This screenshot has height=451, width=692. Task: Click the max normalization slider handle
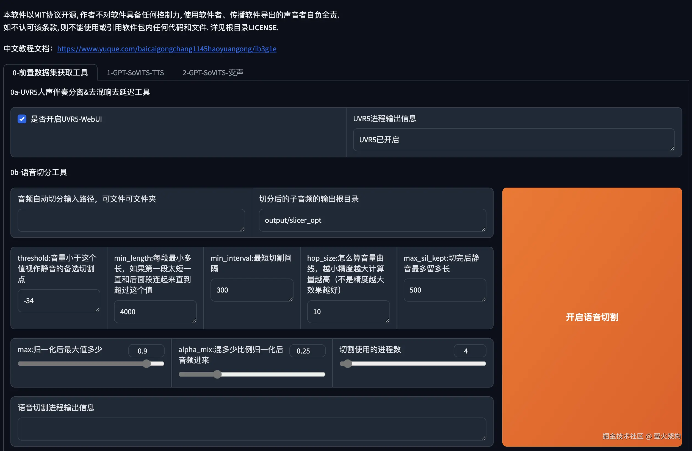point(146,364)
